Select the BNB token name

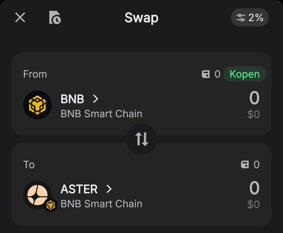click(x=73, y=99)
